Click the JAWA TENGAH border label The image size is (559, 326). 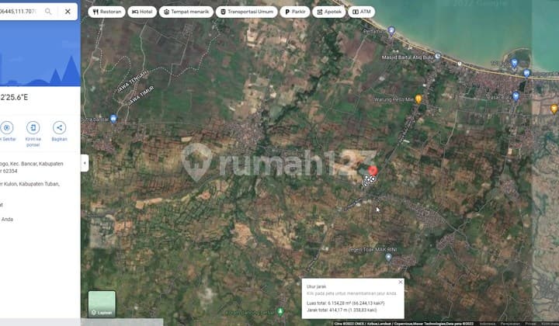pos(133,81)
